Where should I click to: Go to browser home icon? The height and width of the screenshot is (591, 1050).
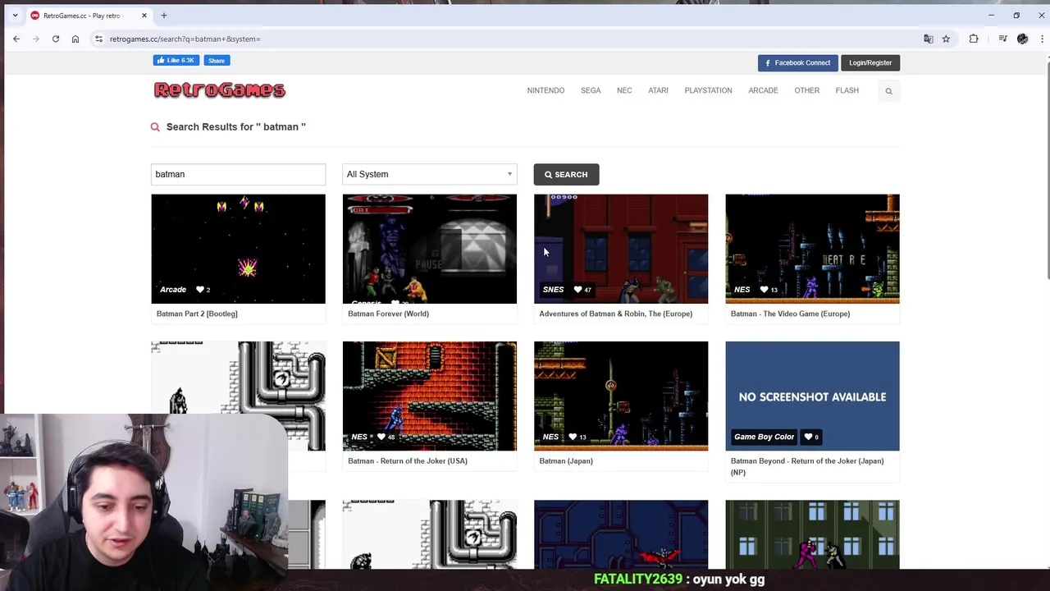tap(75, 39)
